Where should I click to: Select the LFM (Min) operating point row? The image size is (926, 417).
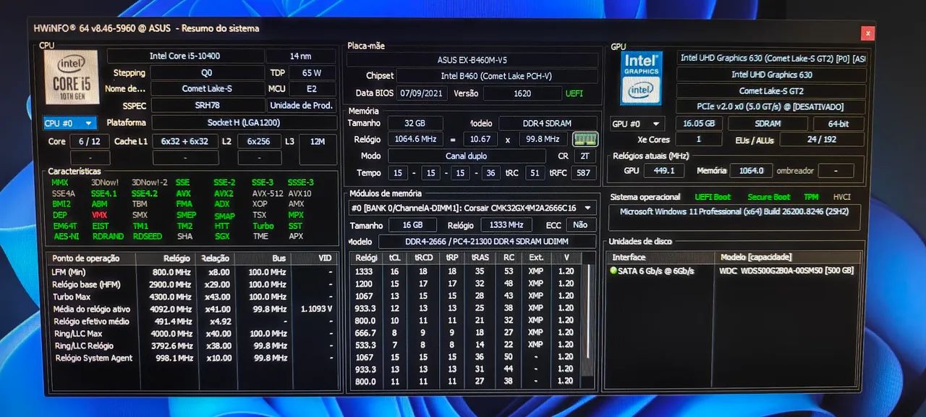[193, 271]
